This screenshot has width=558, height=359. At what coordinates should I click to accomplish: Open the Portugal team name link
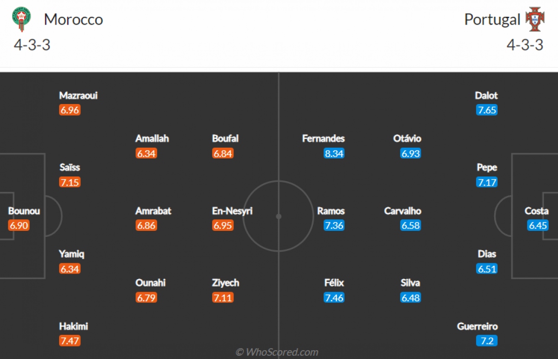pyautogui.click(x=492, y=20)
